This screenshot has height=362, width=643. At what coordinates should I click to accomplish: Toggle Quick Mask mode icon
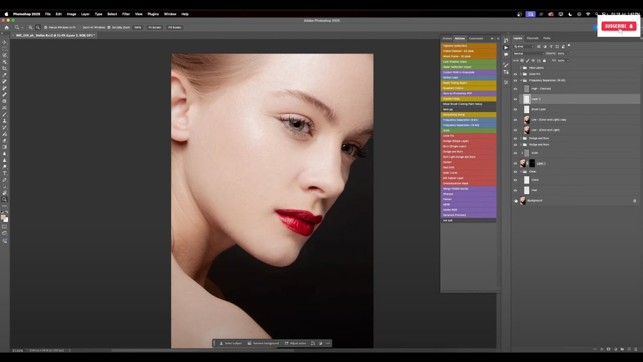[5, 226]
